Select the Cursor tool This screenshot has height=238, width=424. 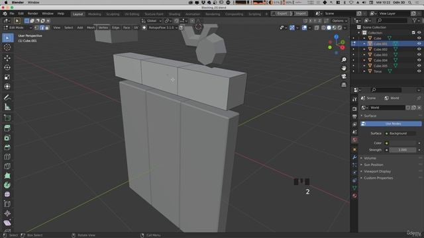(7, 48)
